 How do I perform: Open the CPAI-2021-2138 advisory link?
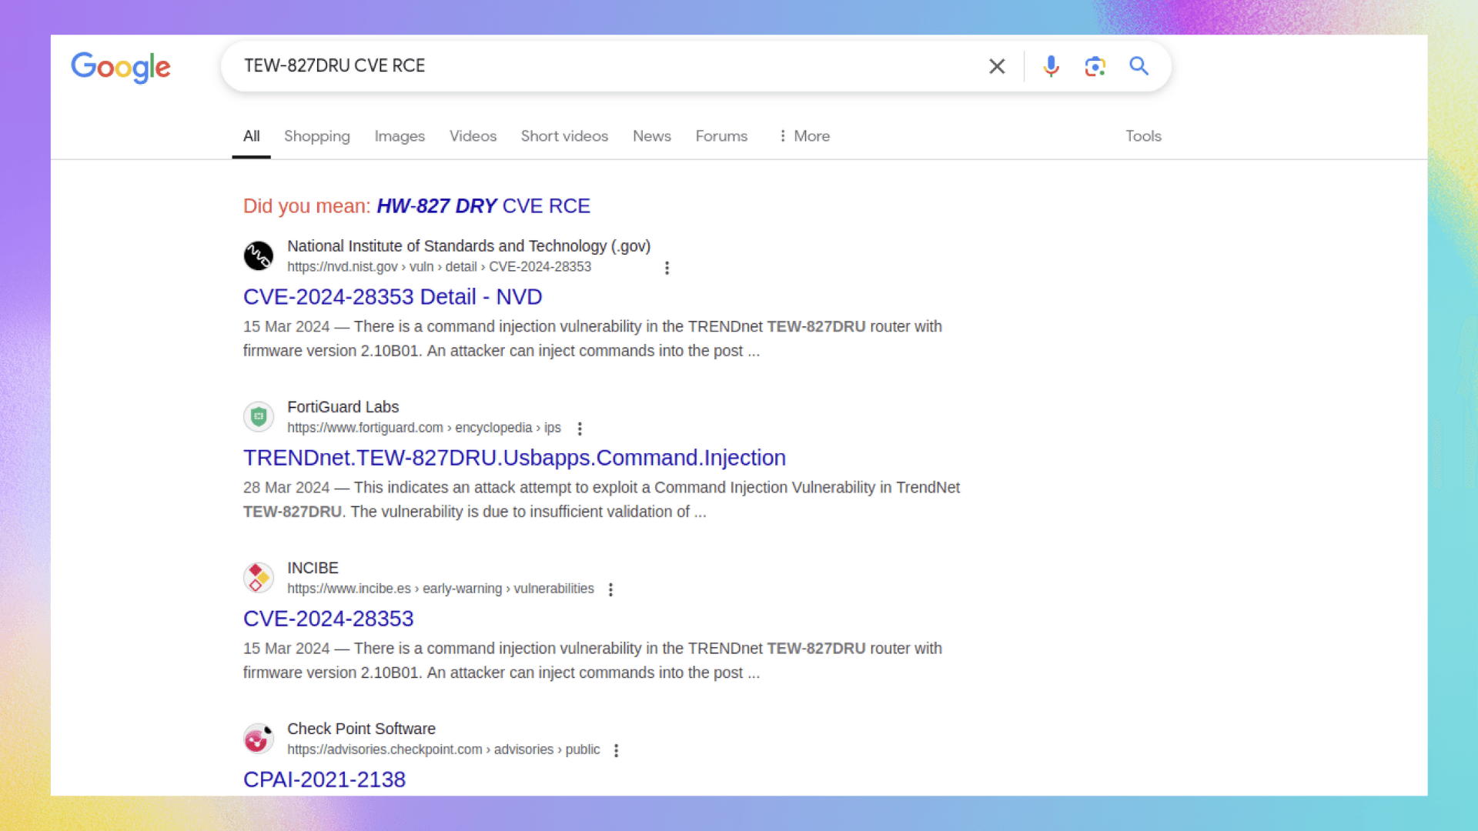point(324,779)
